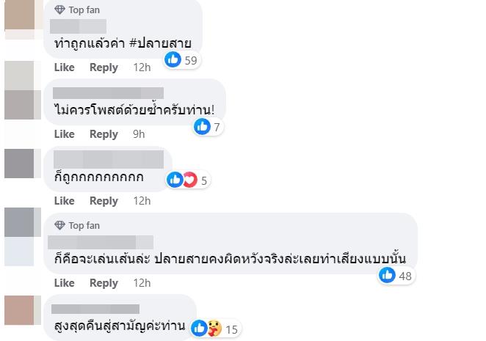Open the like and care reactions showing 15

pos(206,329)
